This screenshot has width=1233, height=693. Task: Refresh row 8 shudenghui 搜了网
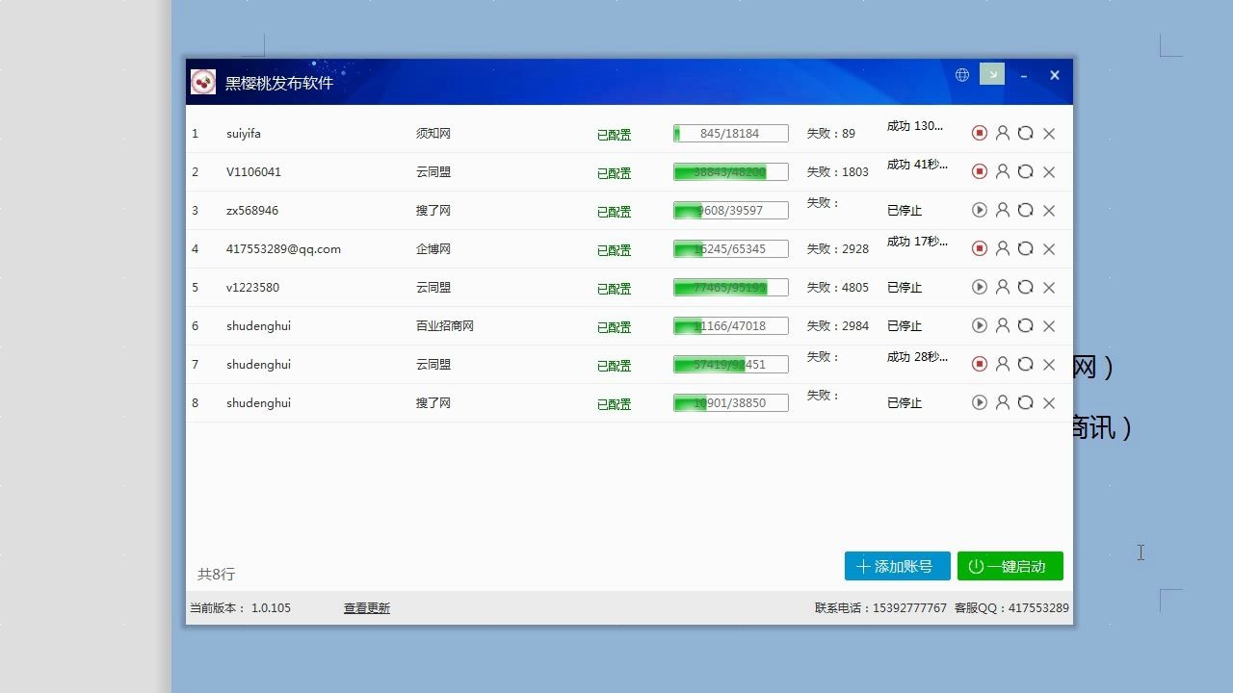click(x=1026, y=402)
